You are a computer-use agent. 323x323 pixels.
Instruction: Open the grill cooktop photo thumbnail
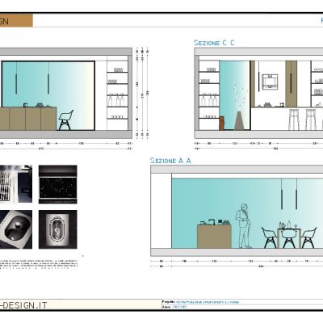tap(16, 184)
